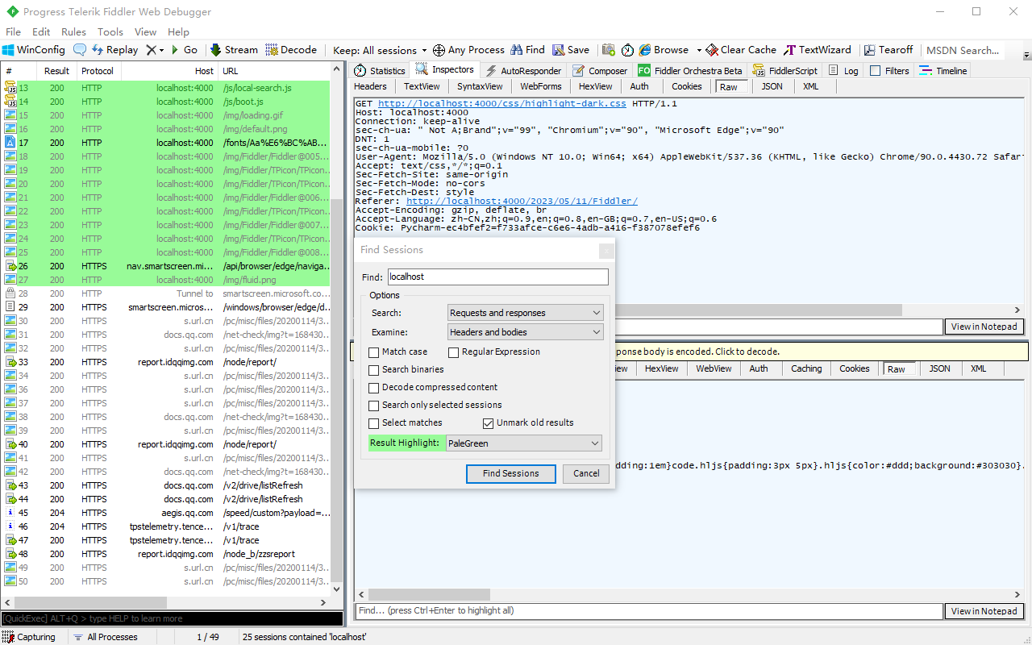Open the FiddlerScript tab

[785, 71]
